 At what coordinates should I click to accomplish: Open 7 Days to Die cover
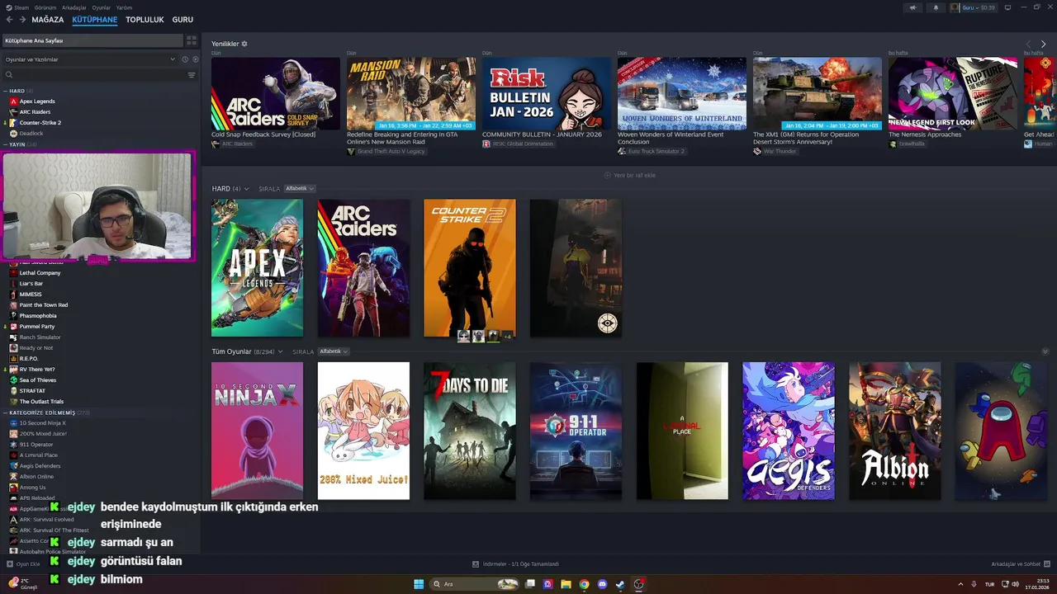[x=470, y=431]
